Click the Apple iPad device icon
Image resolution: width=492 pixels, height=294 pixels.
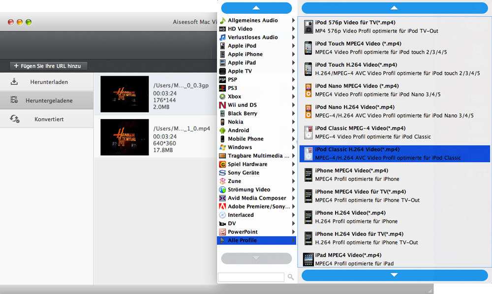point(222,63)
